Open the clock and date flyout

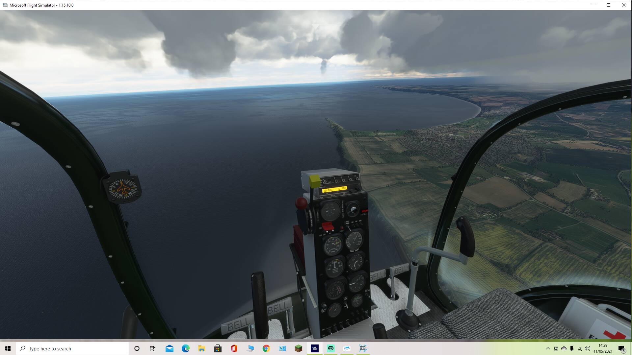point(603,348)
